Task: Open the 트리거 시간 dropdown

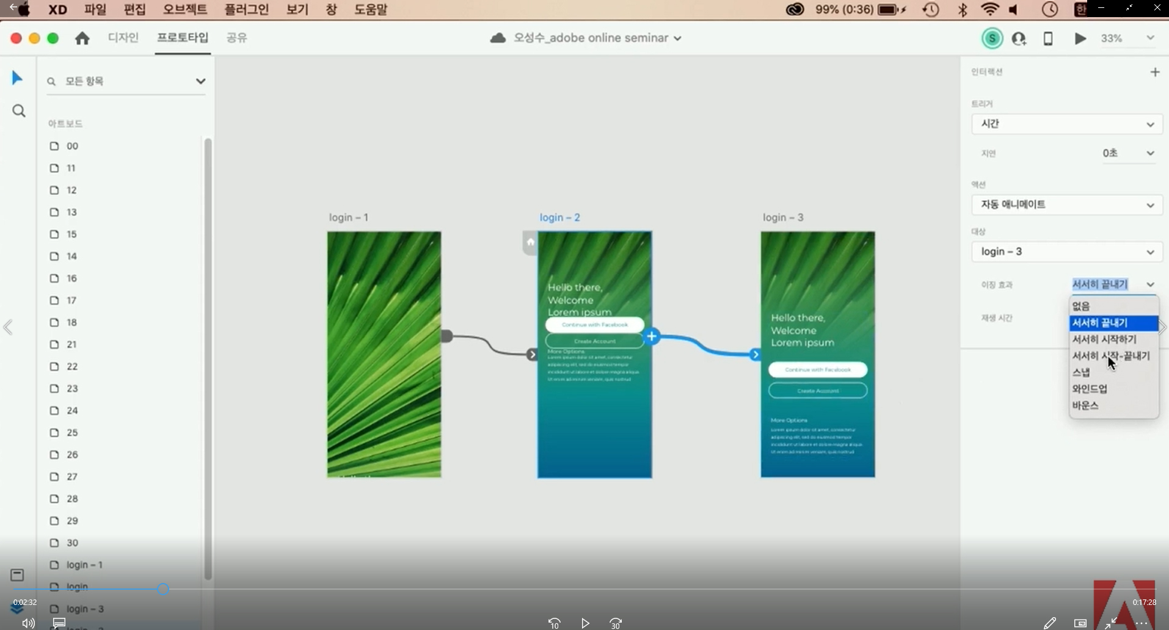Action: tap(1066, 124)
